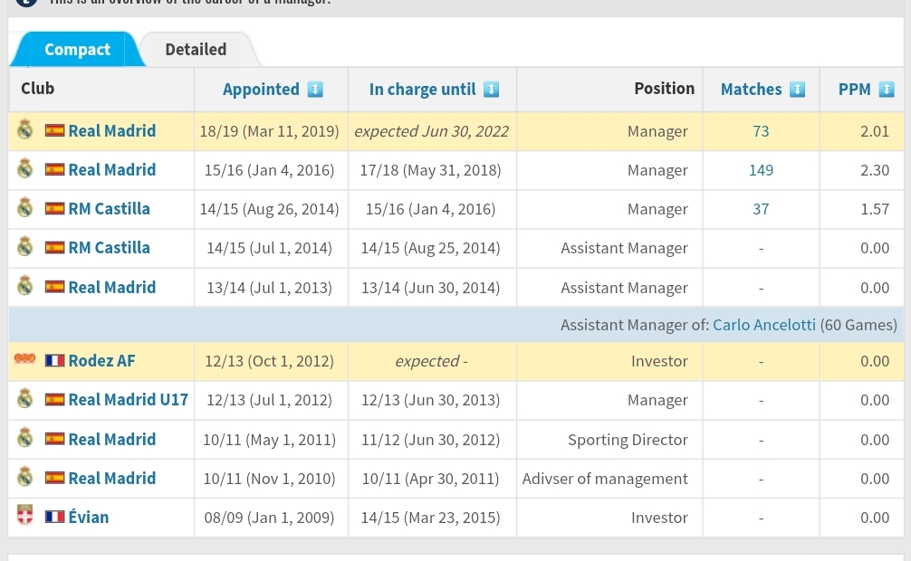This screenshot has width=911, height=561.
Task: Open Real Madrid link appointed Mar 11, 2019
Action: click(x=112, y=130)
